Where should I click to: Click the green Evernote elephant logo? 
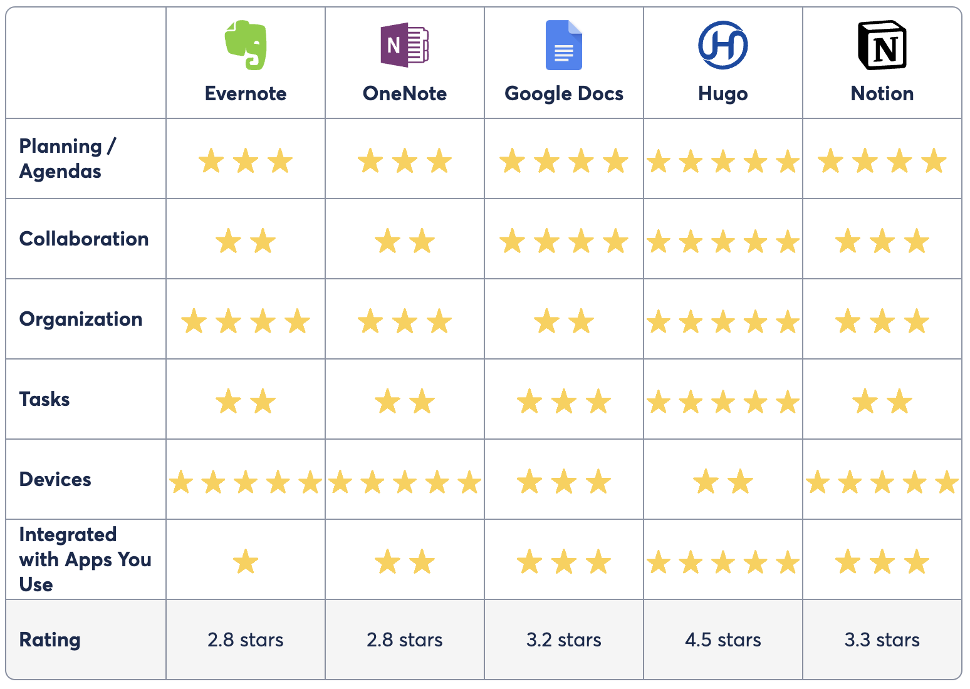[246, 45]
